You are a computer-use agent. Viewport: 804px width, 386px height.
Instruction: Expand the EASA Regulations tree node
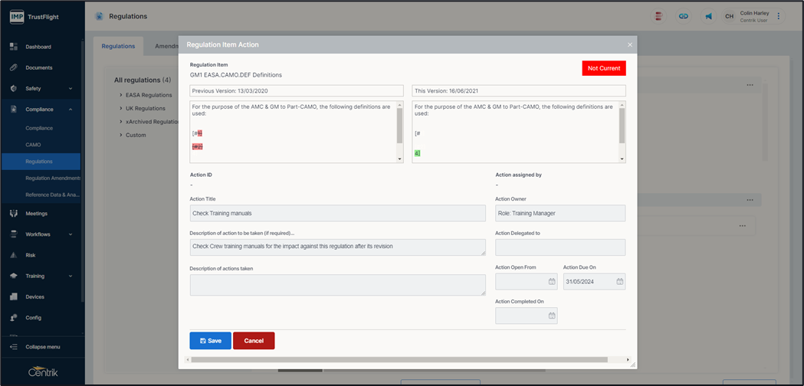[121, 95]
